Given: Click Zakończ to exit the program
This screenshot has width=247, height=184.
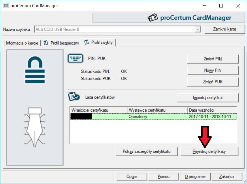Looking at the screenshot, I should coord(227,177).
